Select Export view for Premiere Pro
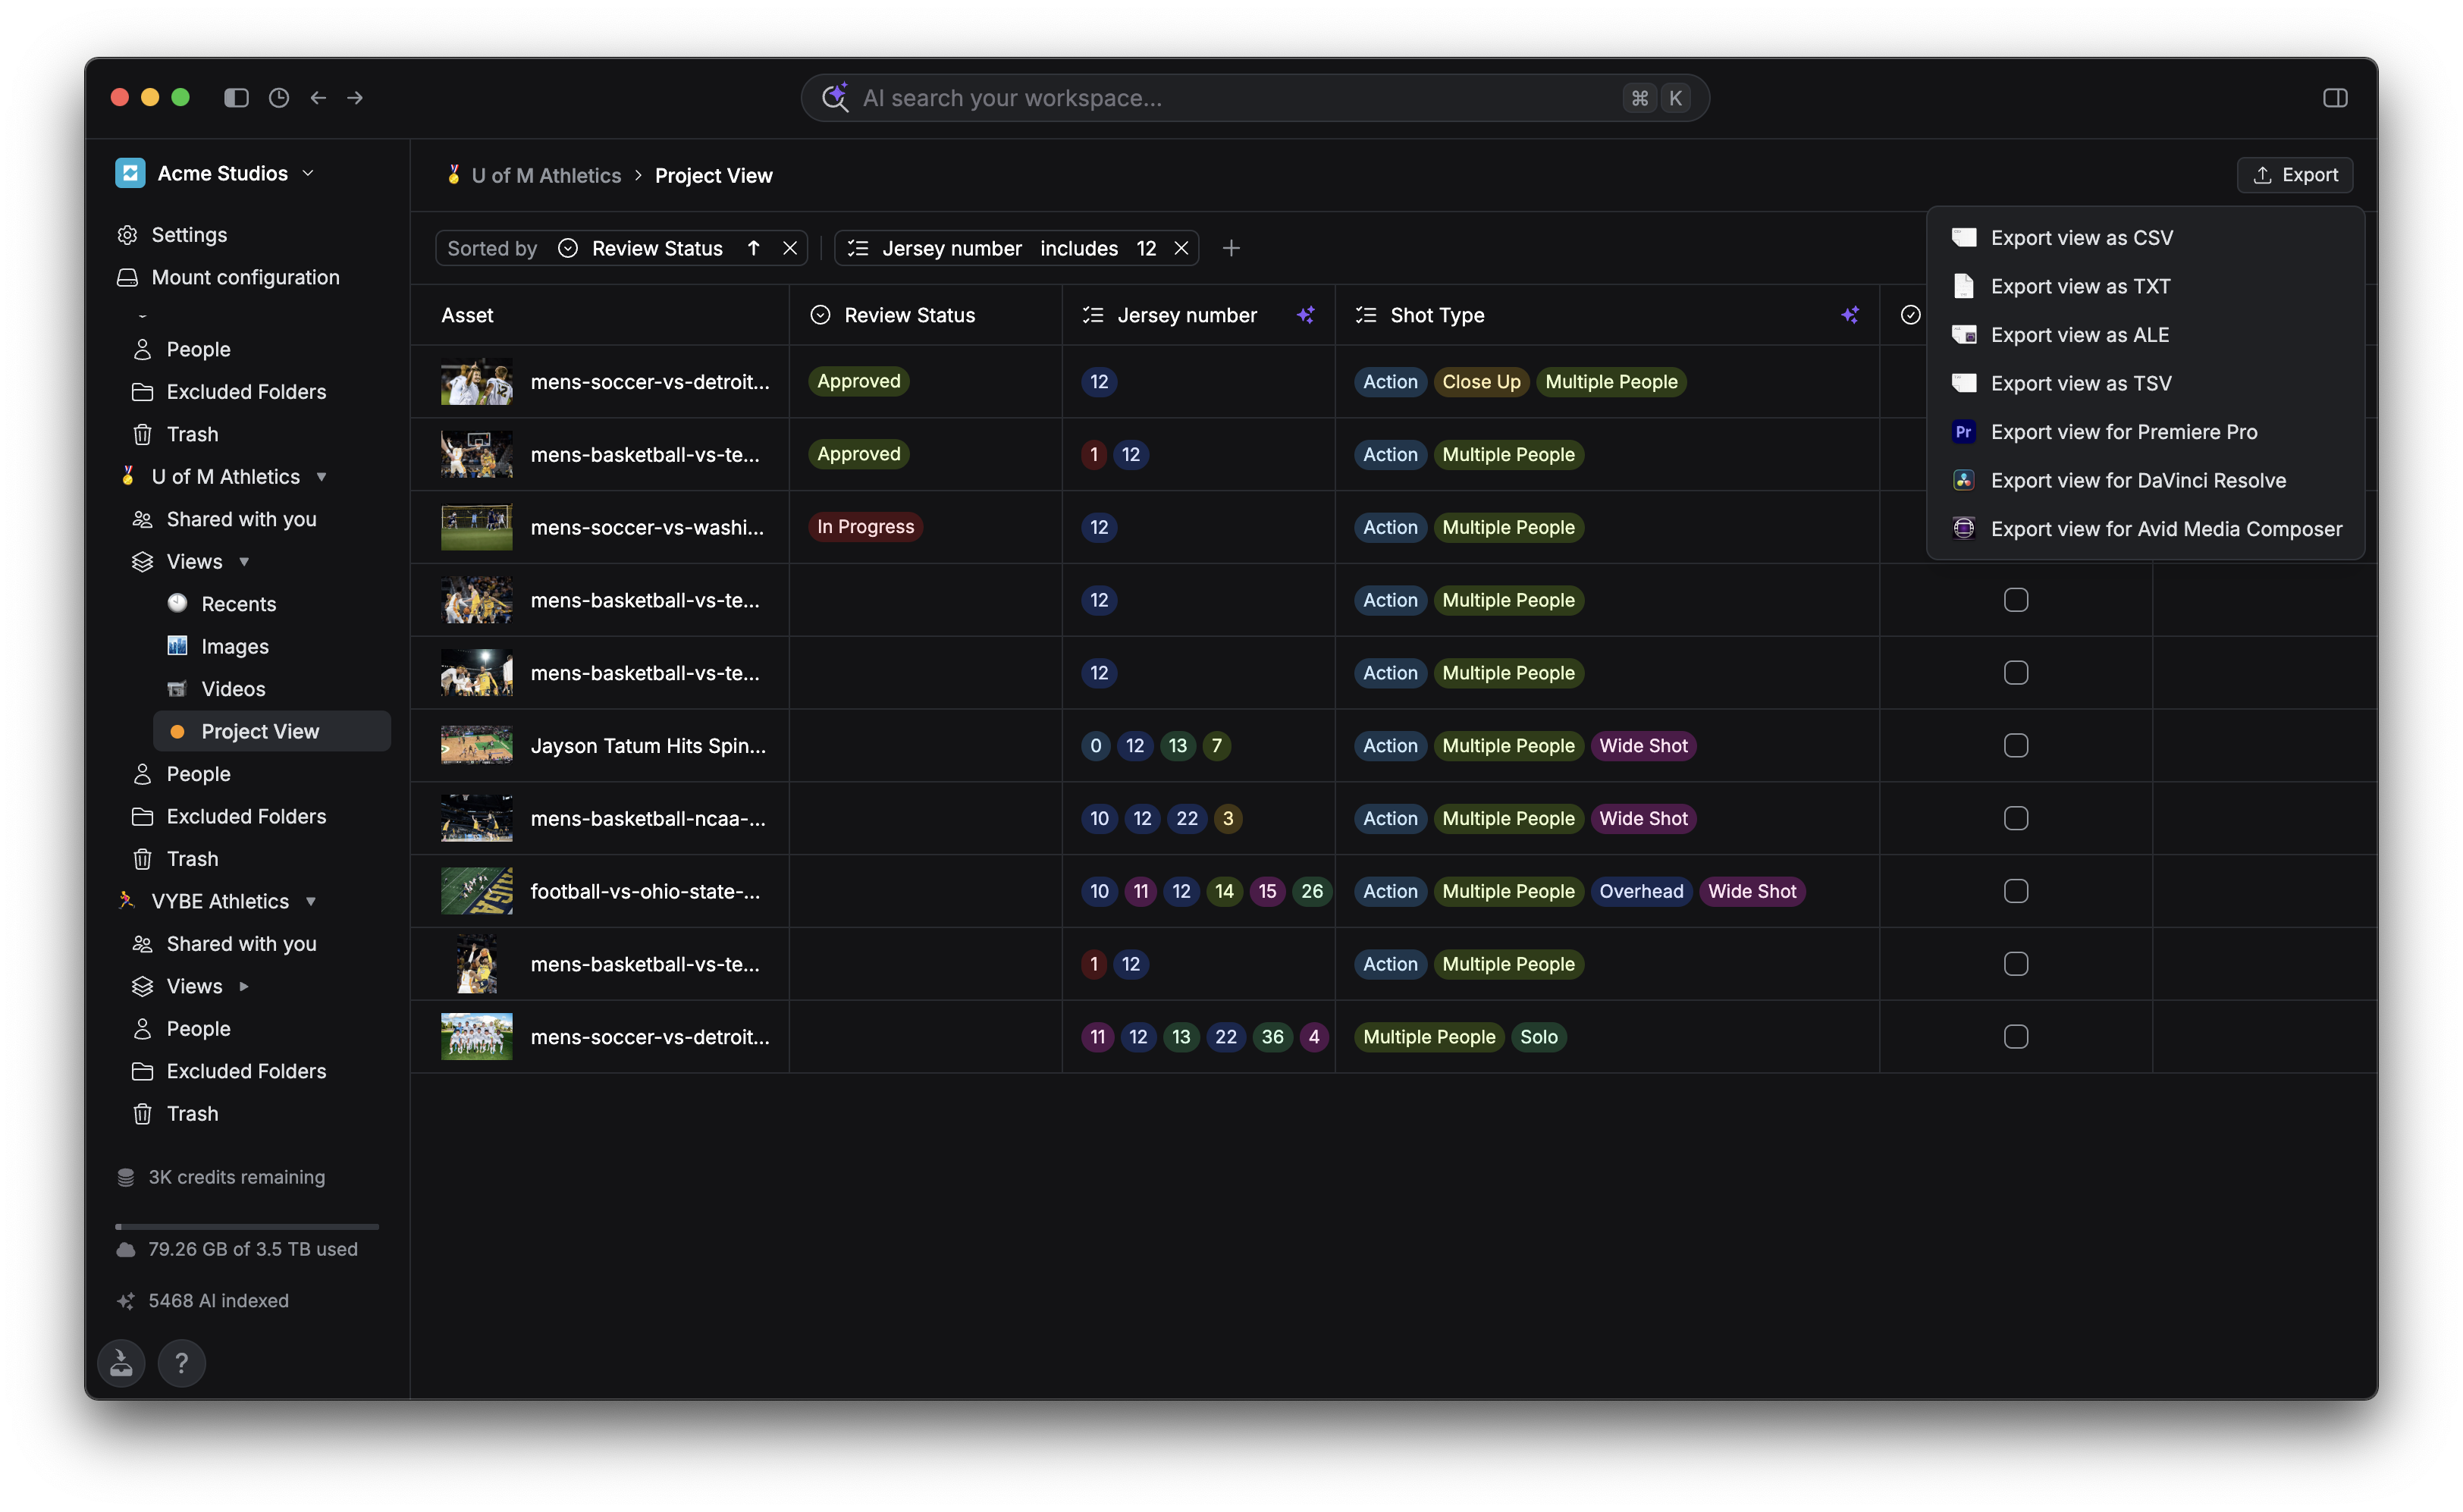The height and width of the screenshot is (1512, 2463). [2123, 432]
